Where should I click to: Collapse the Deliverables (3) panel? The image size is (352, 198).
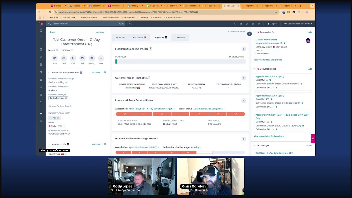(254, 69)
